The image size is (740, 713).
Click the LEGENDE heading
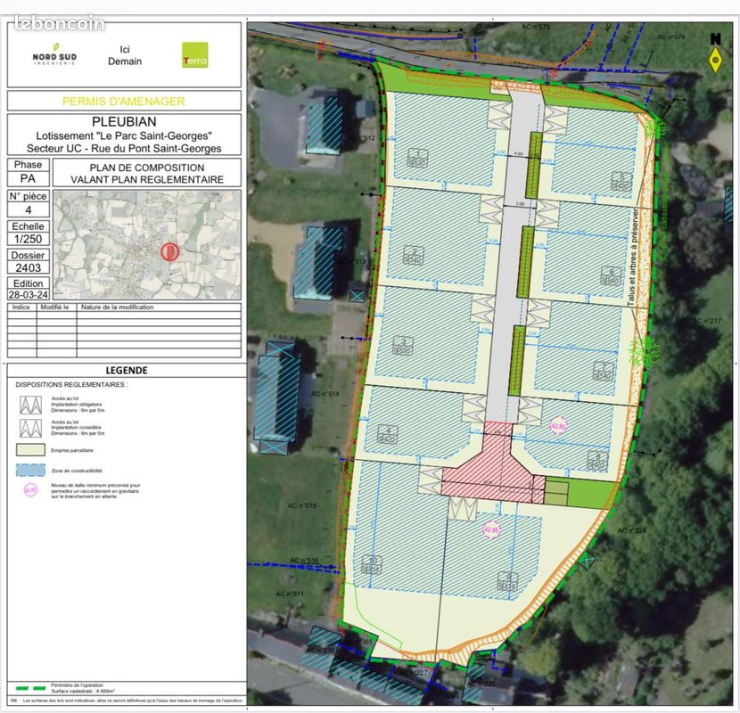coord(127,371)
